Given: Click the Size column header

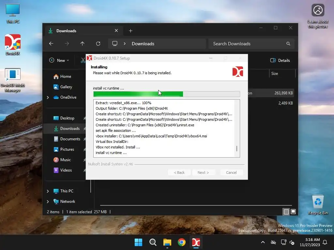Looking at the screenshot, I should [282, 74].
